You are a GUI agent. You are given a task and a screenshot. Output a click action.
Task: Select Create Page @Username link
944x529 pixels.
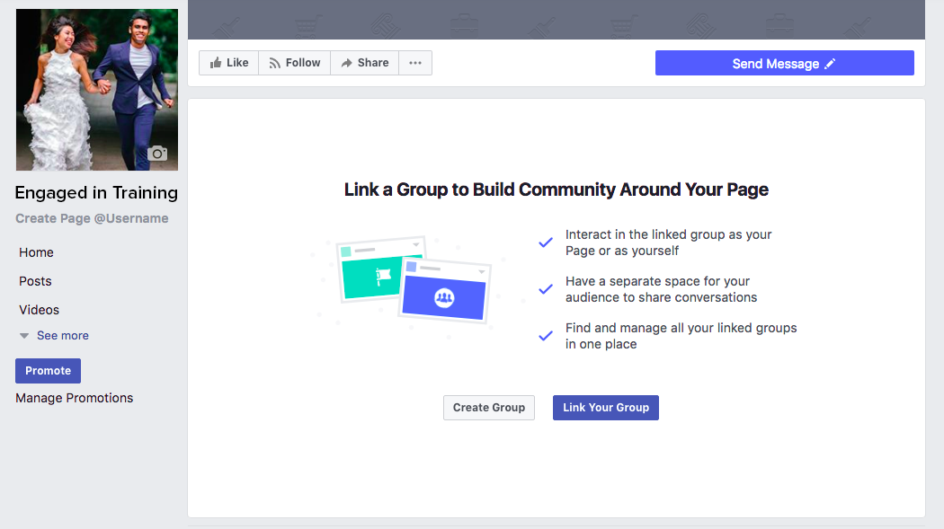[92, 218]
